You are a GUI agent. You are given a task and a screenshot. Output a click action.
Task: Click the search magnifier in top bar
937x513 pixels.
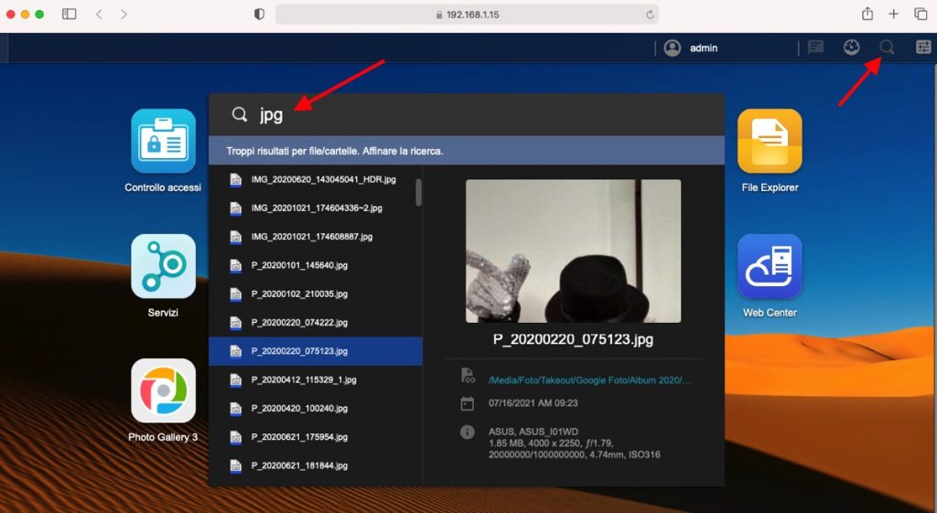click(x=886, y=48)
